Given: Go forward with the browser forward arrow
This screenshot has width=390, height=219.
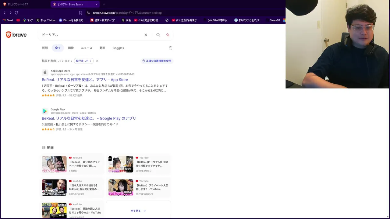Looking at the screenshot, I should pos(10,13).
